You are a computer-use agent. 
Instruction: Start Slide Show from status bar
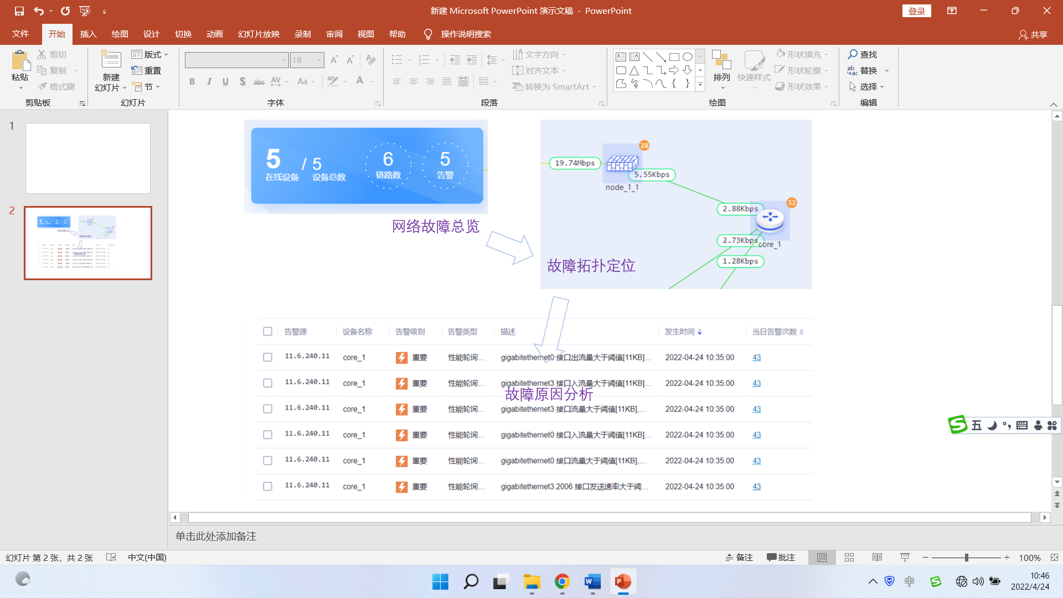point(905,558)
